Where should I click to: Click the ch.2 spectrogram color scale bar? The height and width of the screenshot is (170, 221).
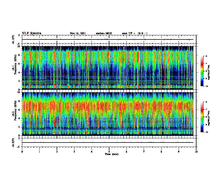(202, 117)
